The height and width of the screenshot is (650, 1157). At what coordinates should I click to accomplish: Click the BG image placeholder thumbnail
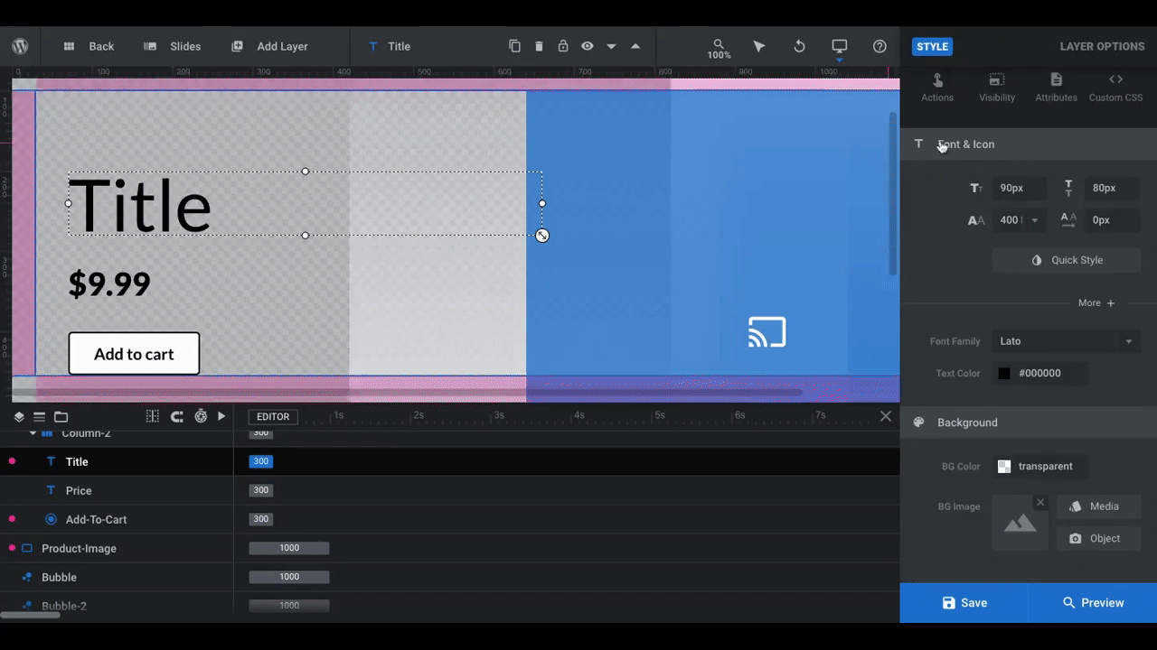1020,523
